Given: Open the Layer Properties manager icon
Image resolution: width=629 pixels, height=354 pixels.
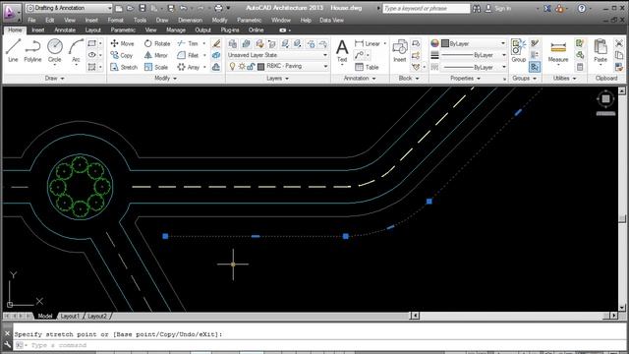Looking at the screenshot, I should coord(232,43).
